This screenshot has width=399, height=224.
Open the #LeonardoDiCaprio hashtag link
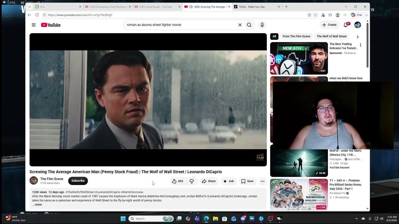tap(108, 192)
